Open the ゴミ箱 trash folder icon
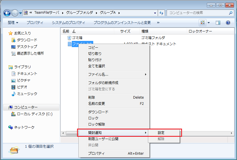The height and width of the screenshot is (160, 237). coord(70,38)
